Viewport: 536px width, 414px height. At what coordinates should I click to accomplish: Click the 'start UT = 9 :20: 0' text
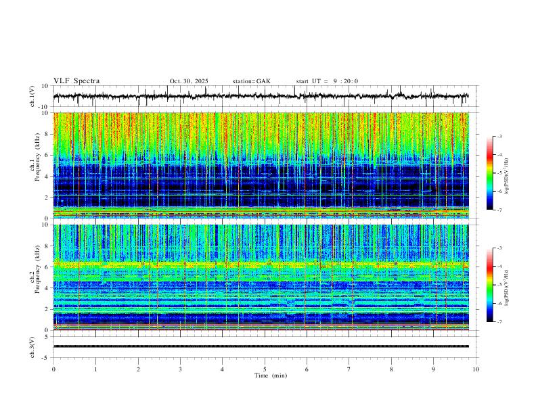pyautogui.click(x=327, y=81)
